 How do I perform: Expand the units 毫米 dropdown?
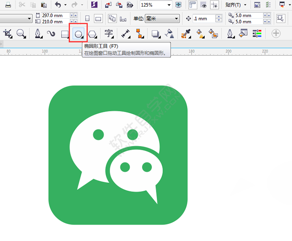pyautogui.click(x=176, y=18)
